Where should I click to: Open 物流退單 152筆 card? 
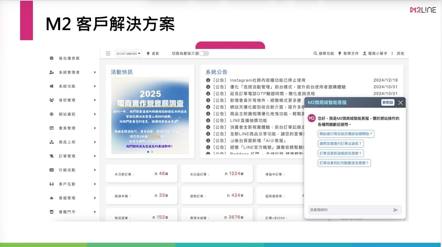pyautogui.click(x=141, y=215)
